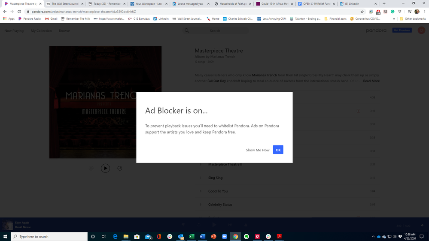Click the Show Me How link

[258, 150]
